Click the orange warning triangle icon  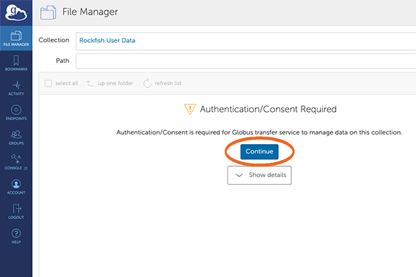tap(190, 109)
